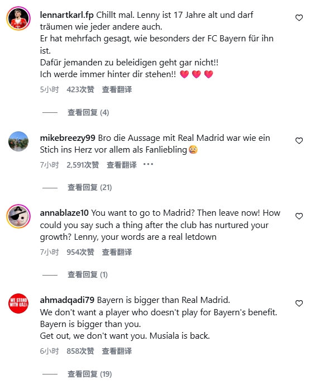
Task: Expand the single reply under annablaze10
Action: point(87,274)
